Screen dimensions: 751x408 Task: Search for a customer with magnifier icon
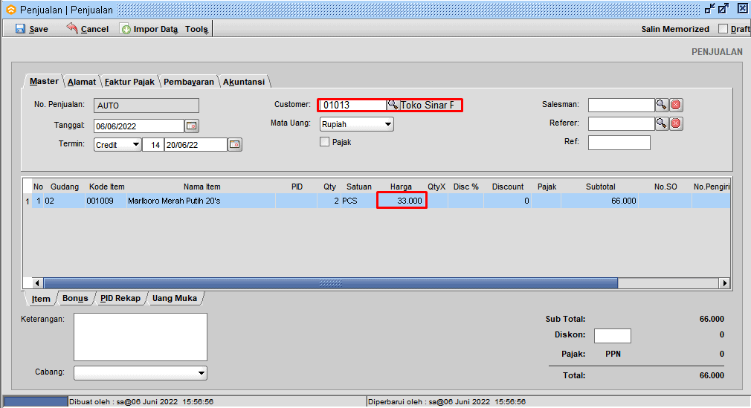pos(393,106)
